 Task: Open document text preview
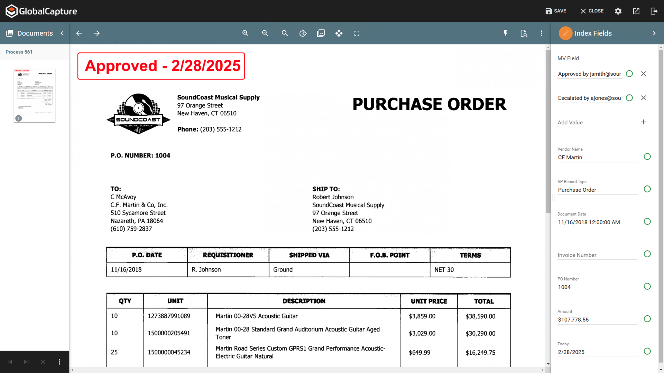point(524,33)
